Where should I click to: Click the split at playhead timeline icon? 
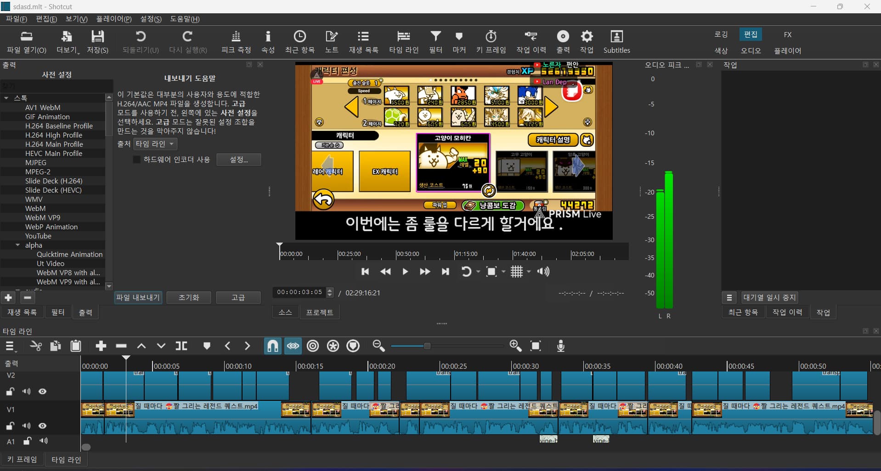pyautogui.click(x=181, y=346)
